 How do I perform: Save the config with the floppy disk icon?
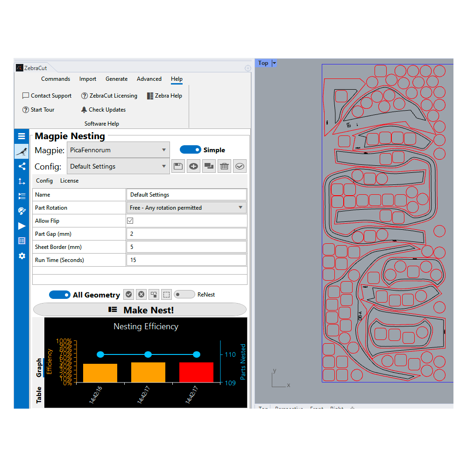[x=178, y=166]
